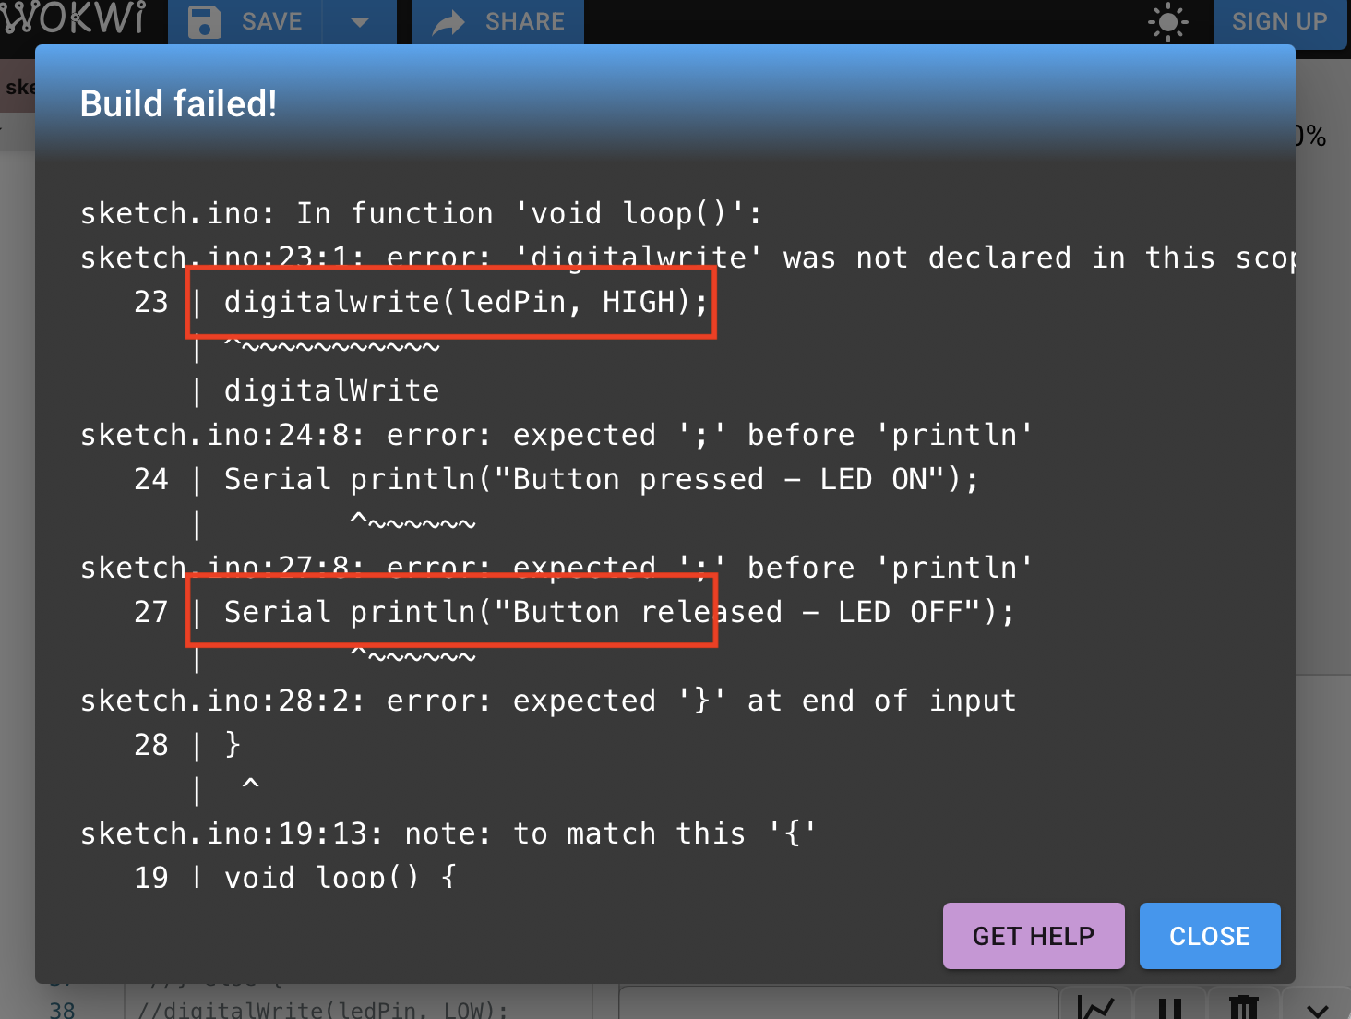This screenshot has width=1351, height=1019.
Task: Click the 'Build failed!' dialog heading
Action: [x=178, y=104]
